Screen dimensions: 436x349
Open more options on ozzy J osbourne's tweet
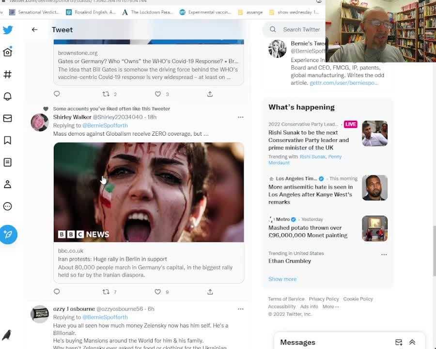(x=240, y=309)
